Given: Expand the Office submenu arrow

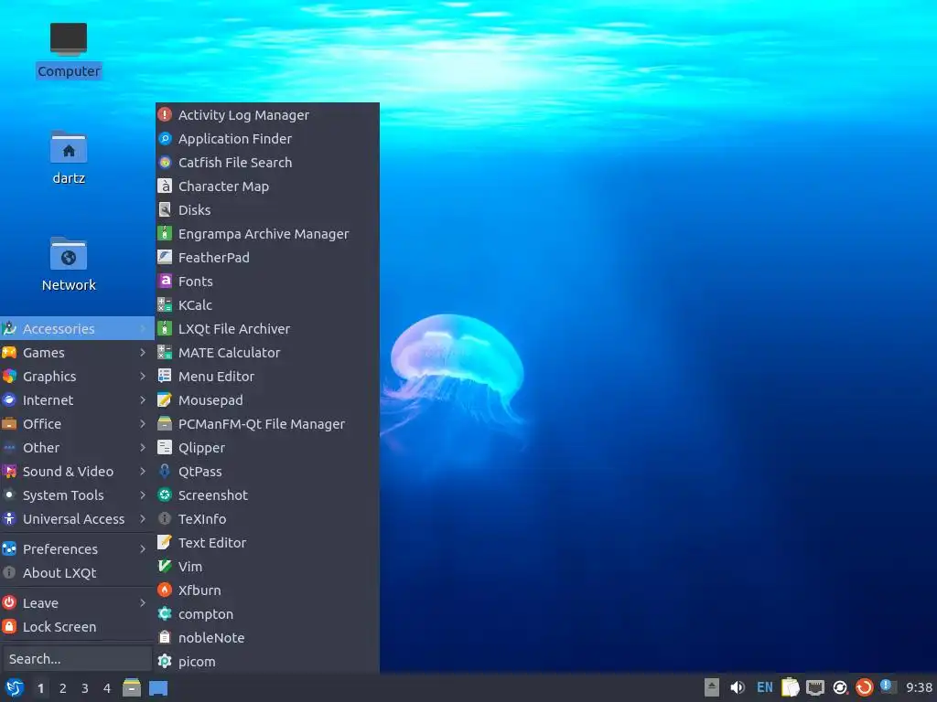Looking at the screenshot, I should pos(143,424).
